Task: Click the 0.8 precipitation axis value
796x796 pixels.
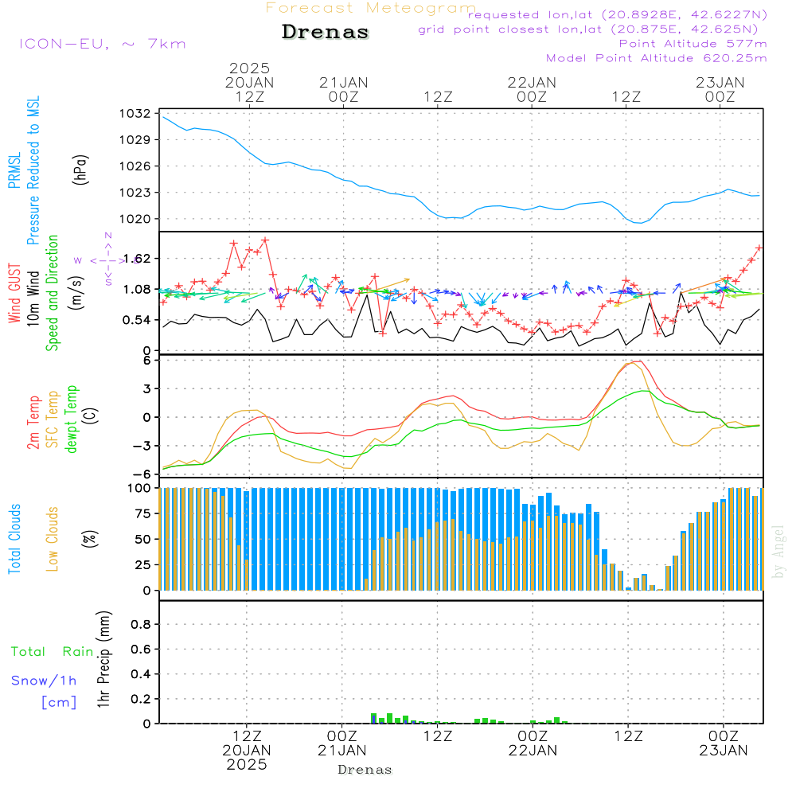Action: click(141, 624)
